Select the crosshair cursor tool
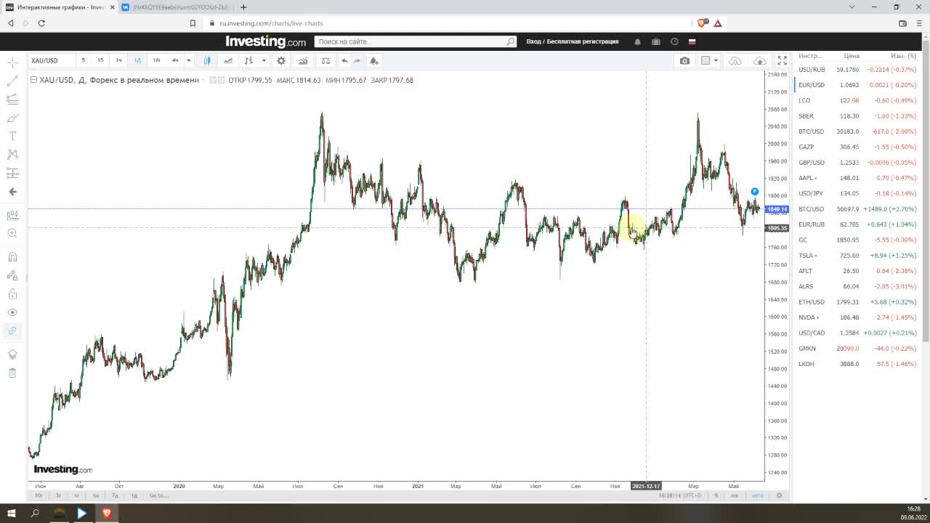The image size is (930, 523). point(12,63)
